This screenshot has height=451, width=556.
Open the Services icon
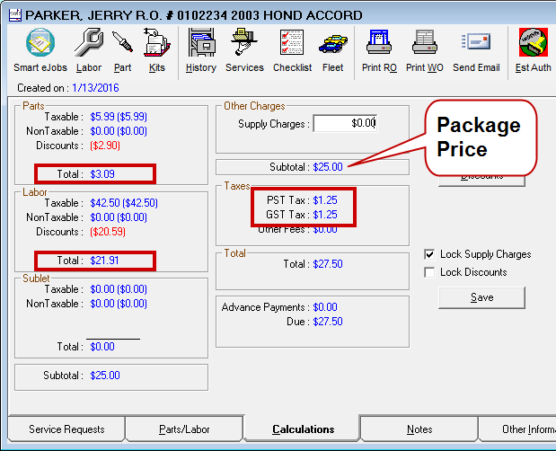coord(244,49)
